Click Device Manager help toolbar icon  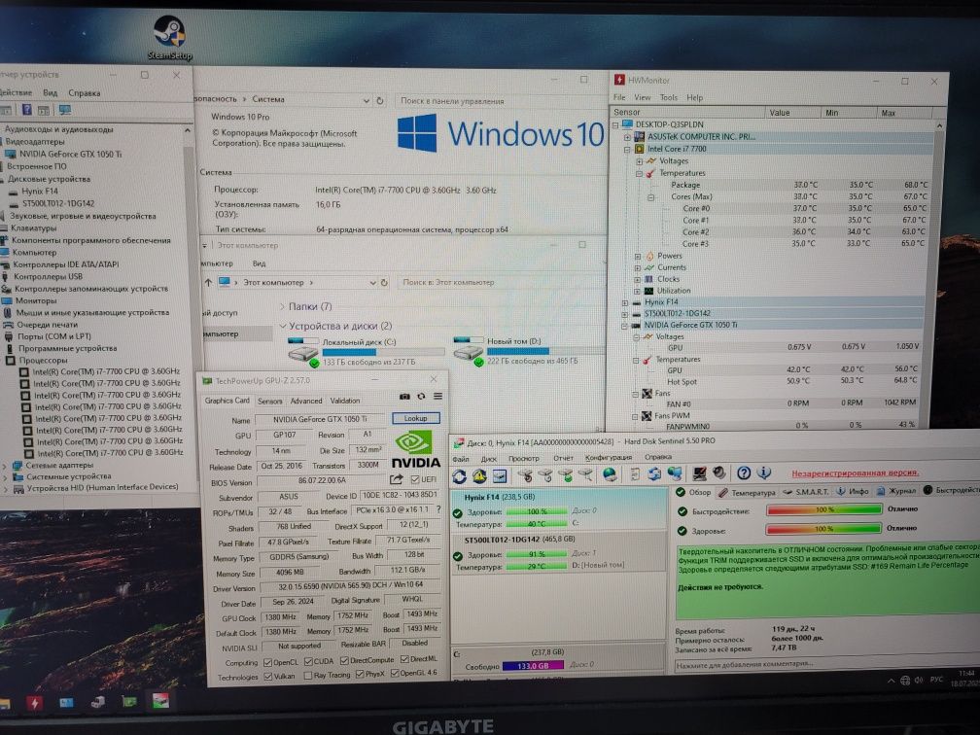point(27,110)
